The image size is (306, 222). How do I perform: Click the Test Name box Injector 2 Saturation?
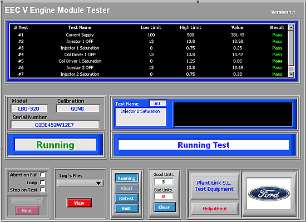(141, 117)
